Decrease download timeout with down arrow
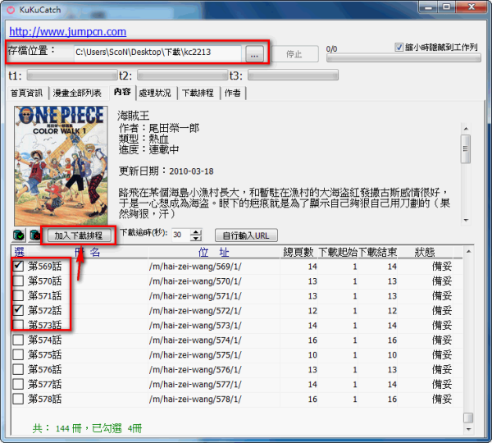 coord(196,238)
